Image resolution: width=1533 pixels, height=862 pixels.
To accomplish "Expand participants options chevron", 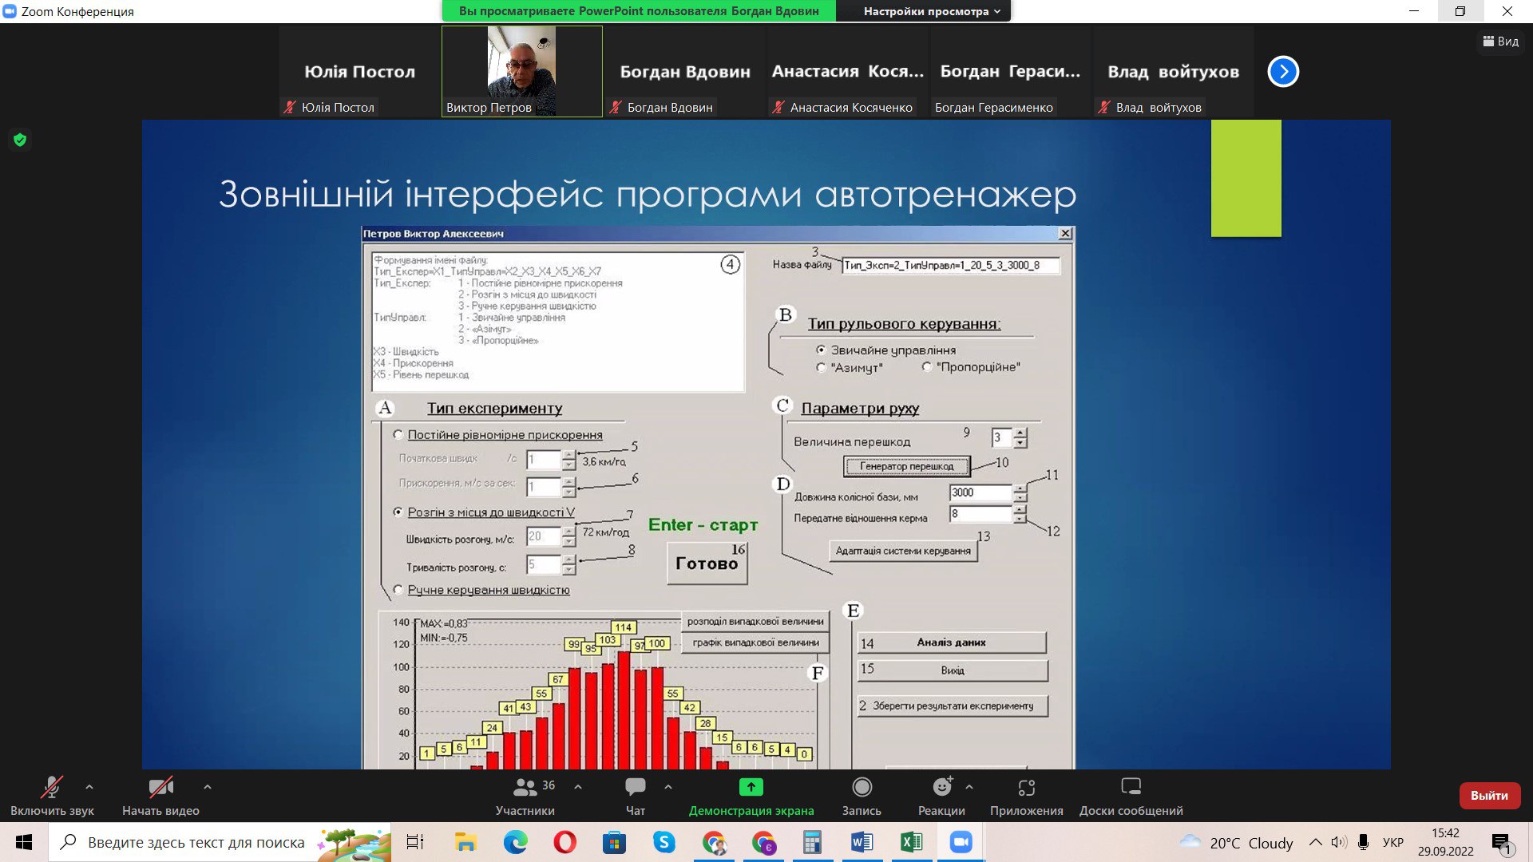I will click(578, 787).
